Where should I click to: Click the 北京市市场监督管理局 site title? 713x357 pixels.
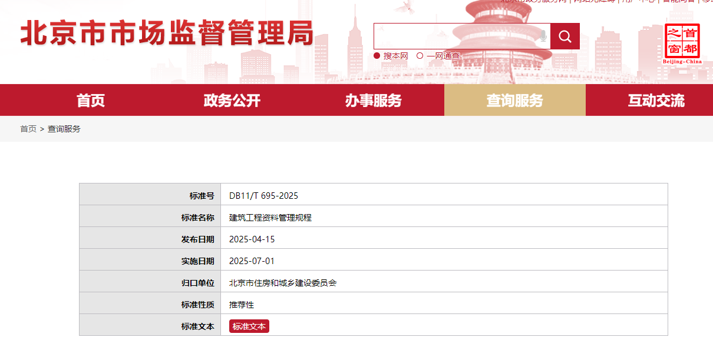click(x=167, y=34)
